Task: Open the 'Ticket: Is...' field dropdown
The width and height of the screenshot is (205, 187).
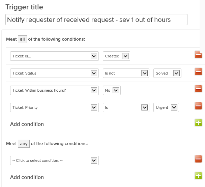Action: (54, 56)
